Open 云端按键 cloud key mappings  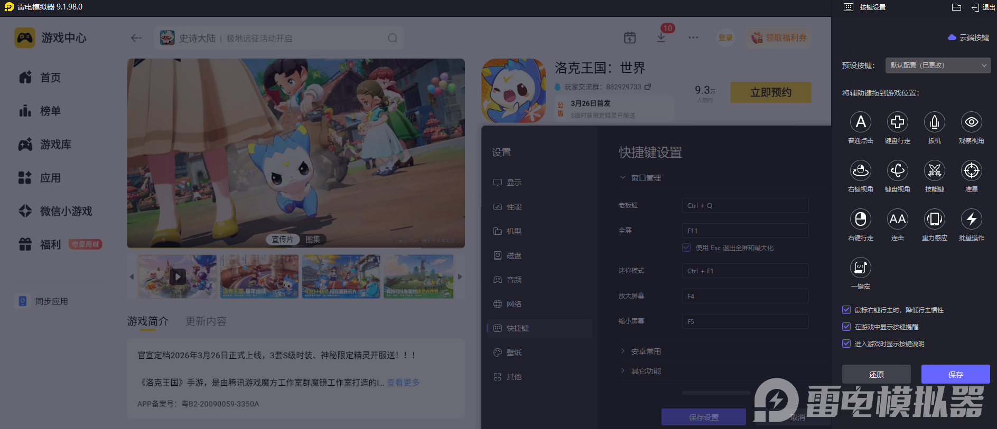pyautogui.click(x=968, y=37)
